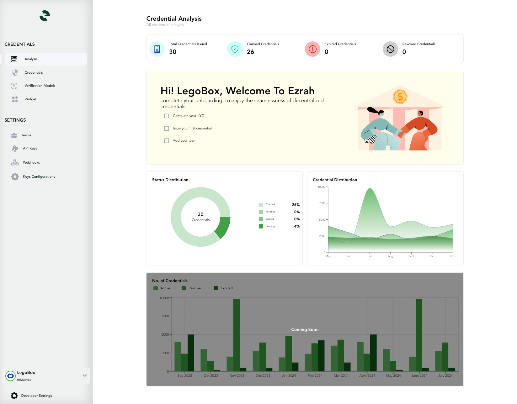Expand the LegoBox account chevron
This screenshot has width=517, height=404.
coord(85,375)
